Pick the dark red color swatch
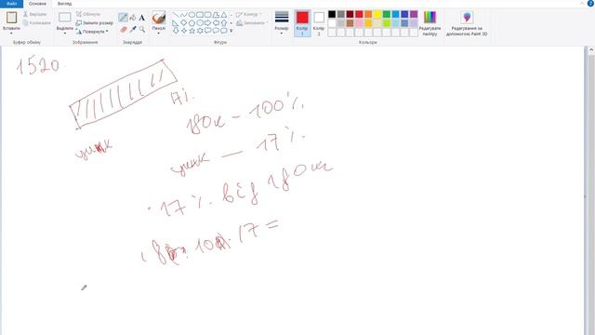This screenshot has width=595, height=335. point(350,15)
